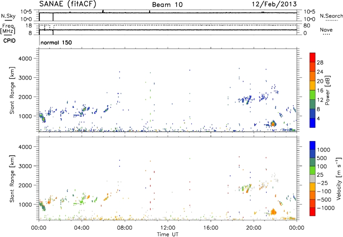343x237 pixels.
Task: Click orange echo near 22:00 in velocity panel
Action: tap(273, 212)
